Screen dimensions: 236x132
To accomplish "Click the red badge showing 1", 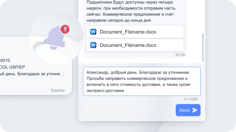I will [x=65, y=29].
